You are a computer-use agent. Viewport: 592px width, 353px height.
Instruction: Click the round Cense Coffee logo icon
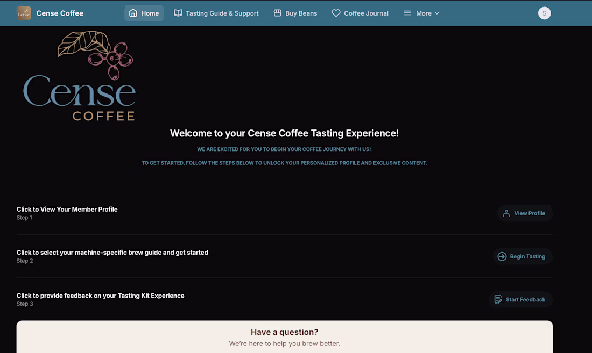click(24, 12)
